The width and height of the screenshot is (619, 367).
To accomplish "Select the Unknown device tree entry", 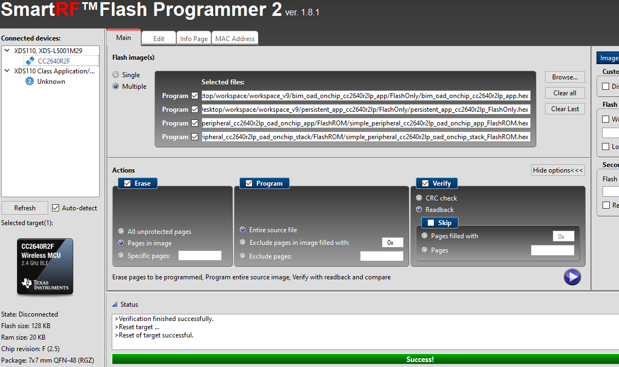I will coord(51,81).
